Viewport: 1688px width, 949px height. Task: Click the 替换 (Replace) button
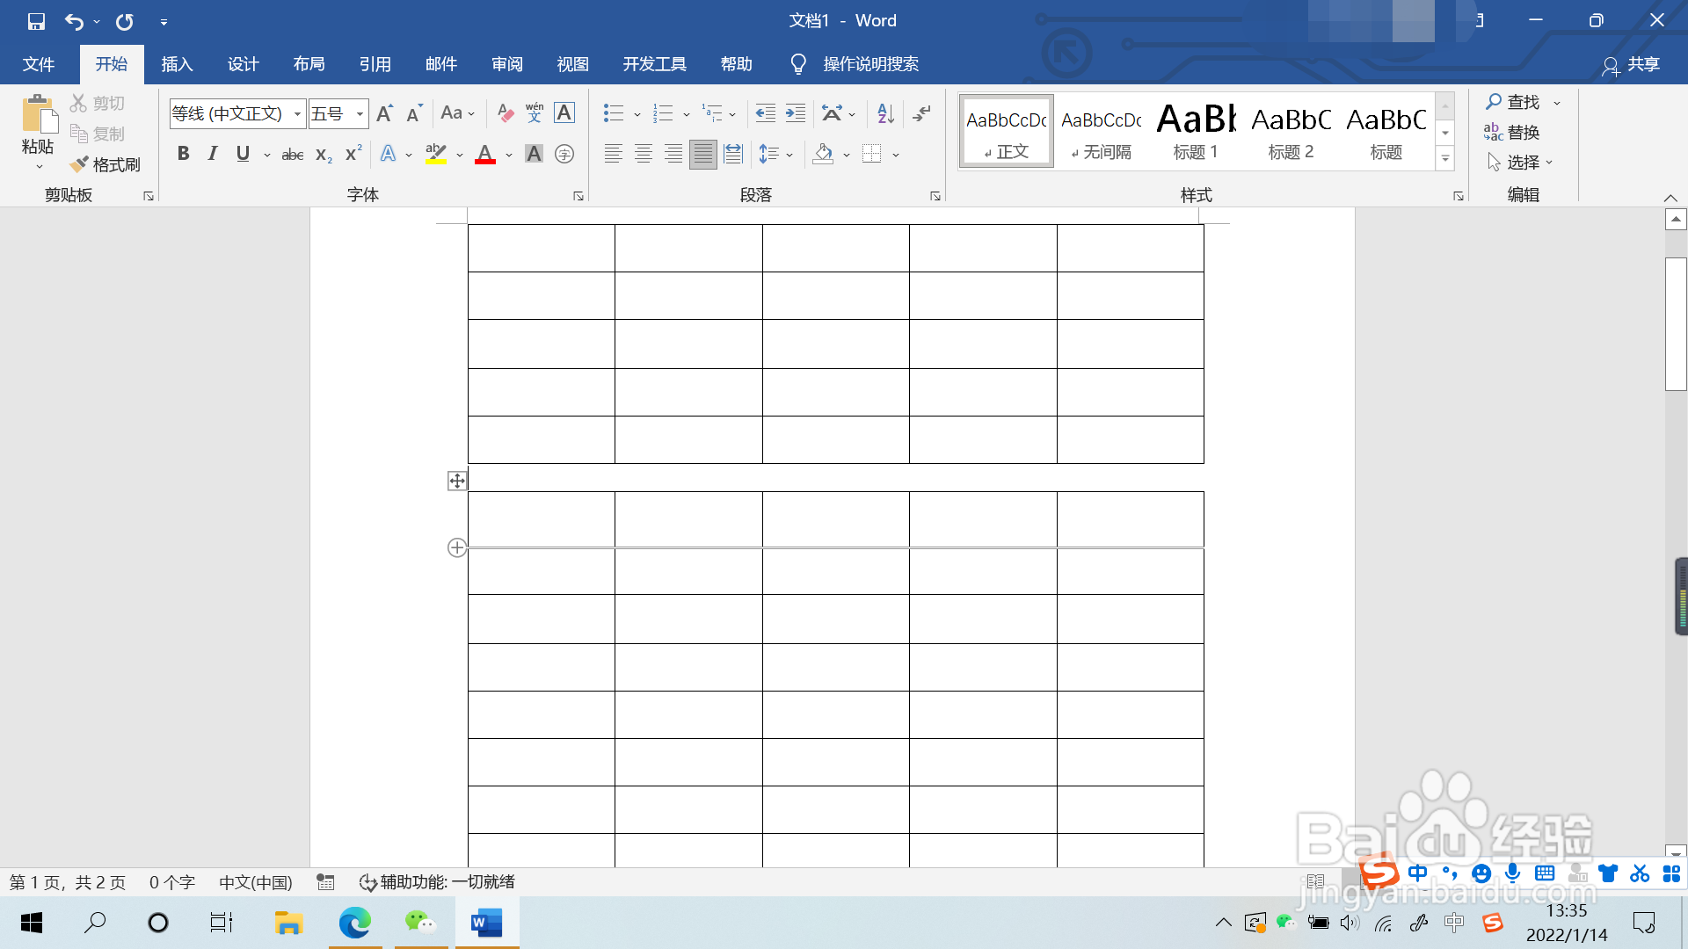(x=1512, y=132)
